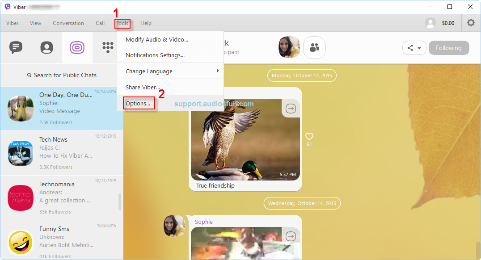Image resolution: width=481 pixels, height=260 pixels.
Task: Select the Public Chats icon tab
Action: (x=77, y=47)
